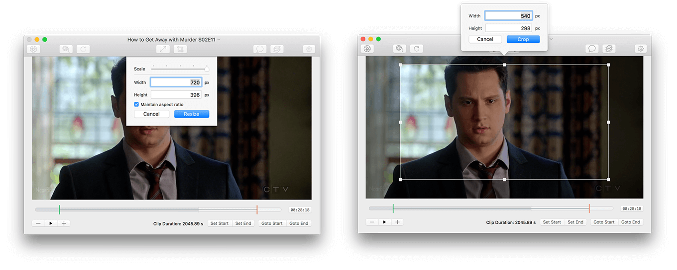
Task: Click the stacked layers icon in the Resize window
Action: [x=277, y=49]
